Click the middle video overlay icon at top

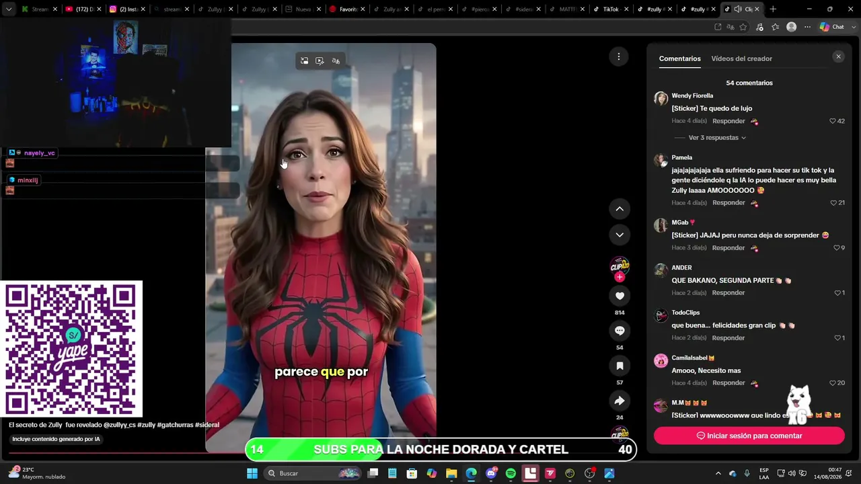click(320, 61)
